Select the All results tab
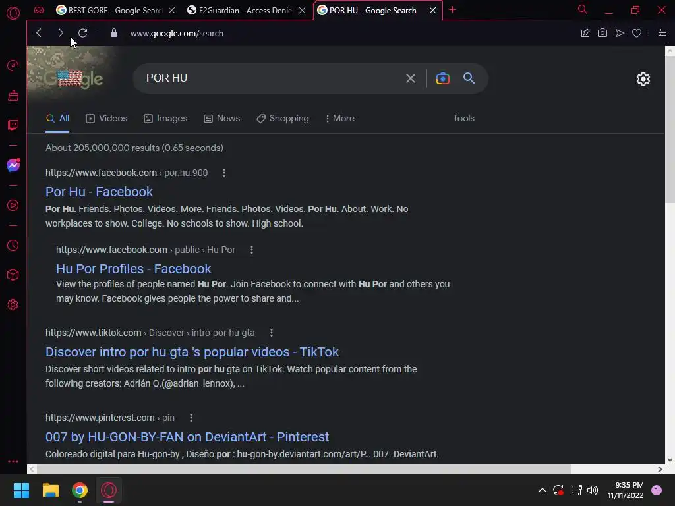 pyautogui.click(x=58, y=119)
